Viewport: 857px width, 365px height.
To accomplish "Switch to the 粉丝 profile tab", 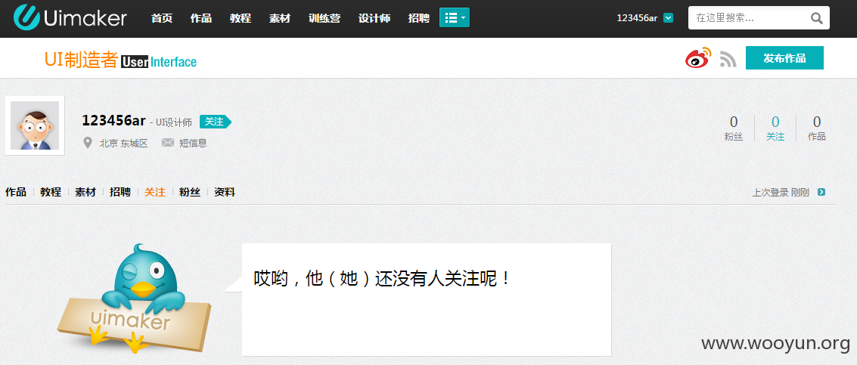I will click(x=190, y=192).
